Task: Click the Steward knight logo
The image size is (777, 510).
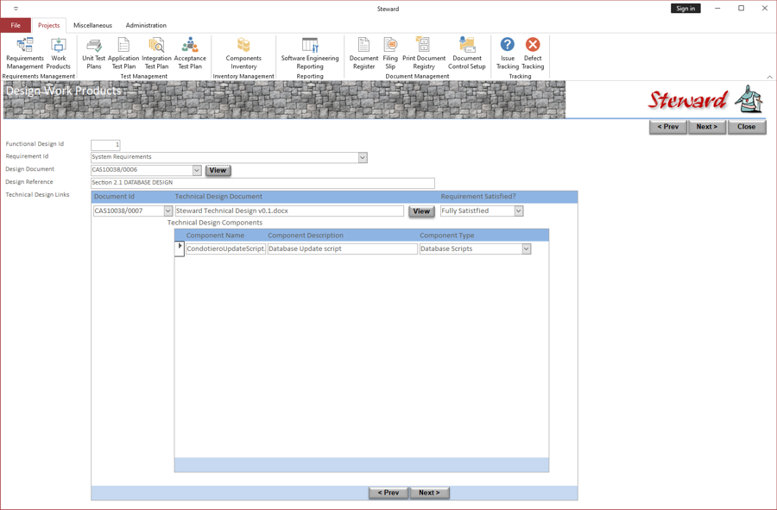Action: point(749,99)
